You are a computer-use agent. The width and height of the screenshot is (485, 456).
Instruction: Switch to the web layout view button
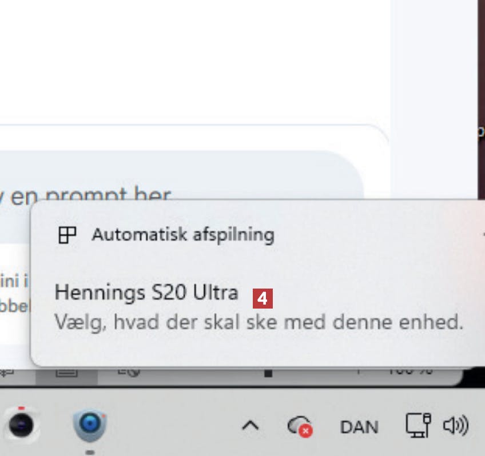[x=129, y=372]
